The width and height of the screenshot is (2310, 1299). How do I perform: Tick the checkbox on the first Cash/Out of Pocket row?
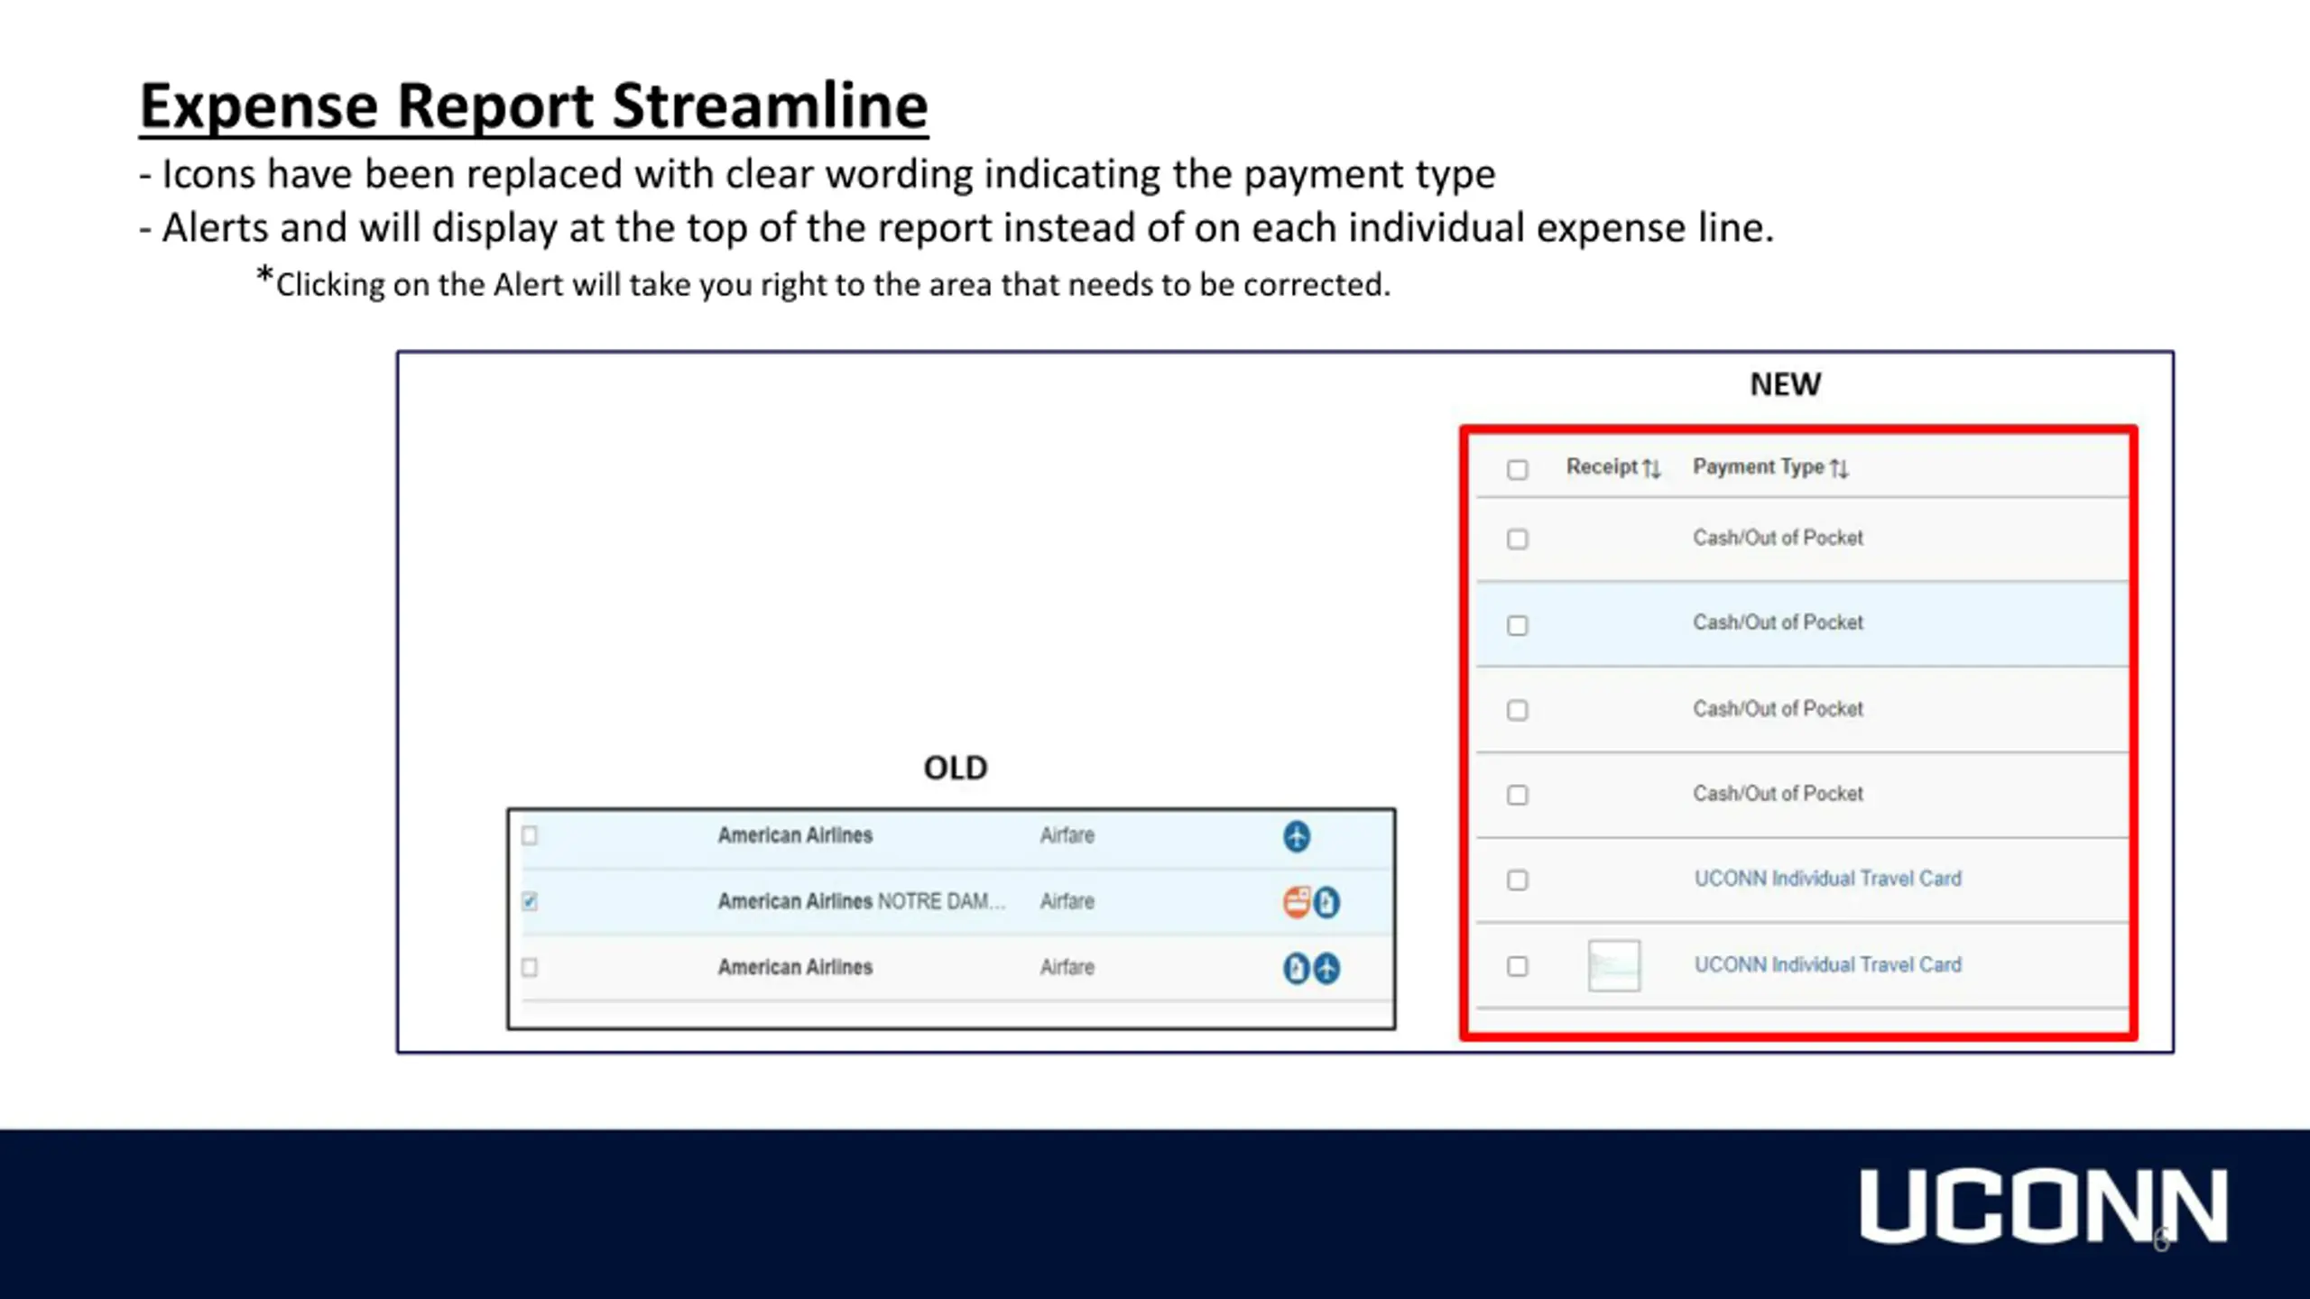tap(1518, 539)
